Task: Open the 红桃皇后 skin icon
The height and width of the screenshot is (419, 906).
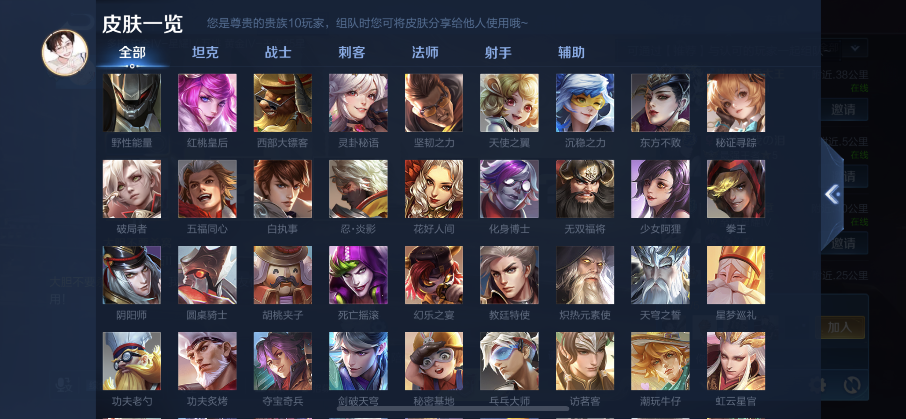Action: 207,103
